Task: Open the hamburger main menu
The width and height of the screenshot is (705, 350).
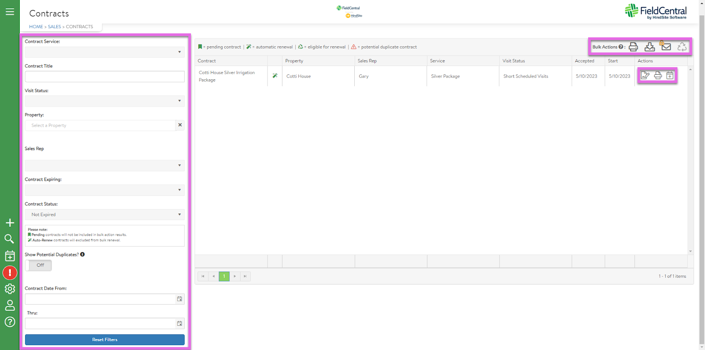Action: point(10,12)
